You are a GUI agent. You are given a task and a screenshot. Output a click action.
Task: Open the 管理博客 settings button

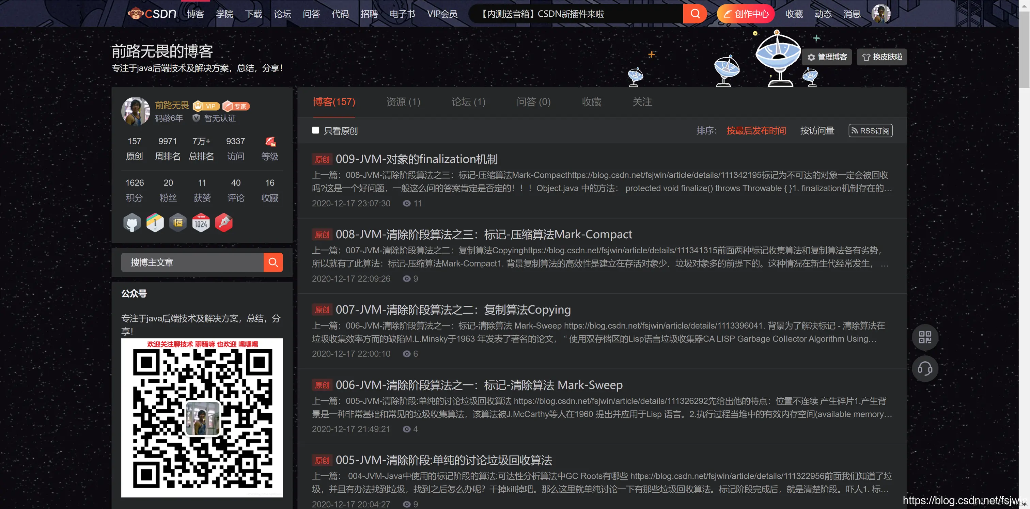click(827, 57)
